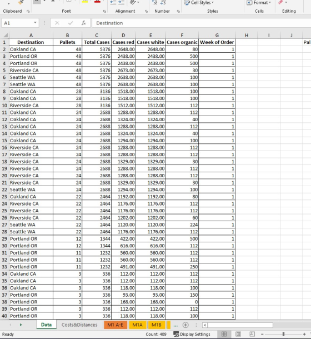
Task: Open Insert Function with fx icon
Action: 84,23
